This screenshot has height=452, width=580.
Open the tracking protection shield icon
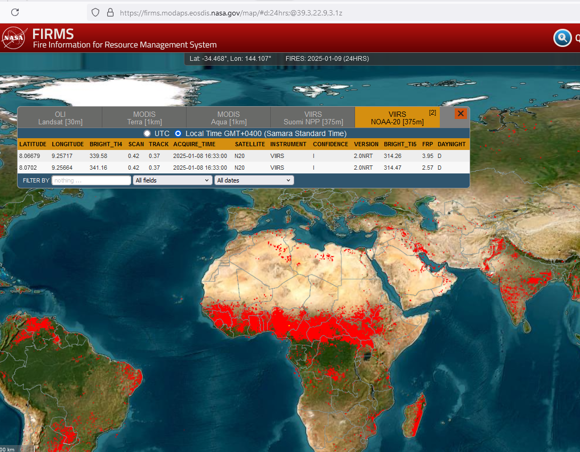pos(95,13)
